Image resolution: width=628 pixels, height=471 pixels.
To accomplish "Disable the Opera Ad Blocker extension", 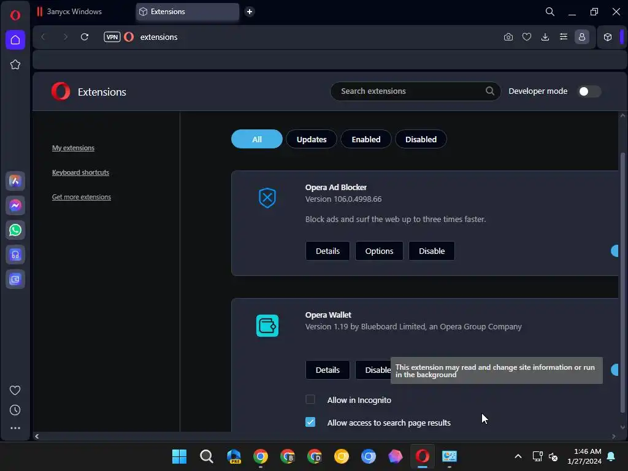I will (x=432, y=251).
